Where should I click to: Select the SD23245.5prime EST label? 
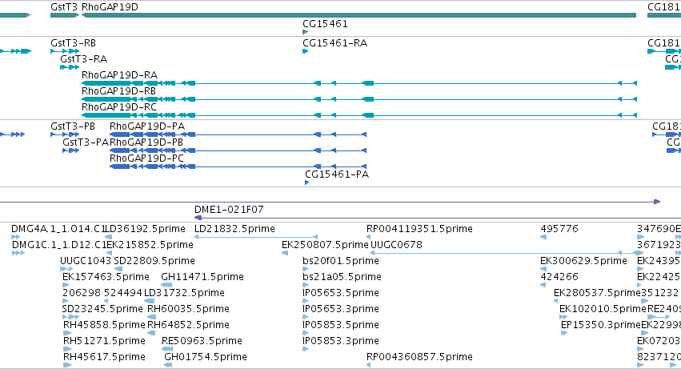click(x=102, y=310)
